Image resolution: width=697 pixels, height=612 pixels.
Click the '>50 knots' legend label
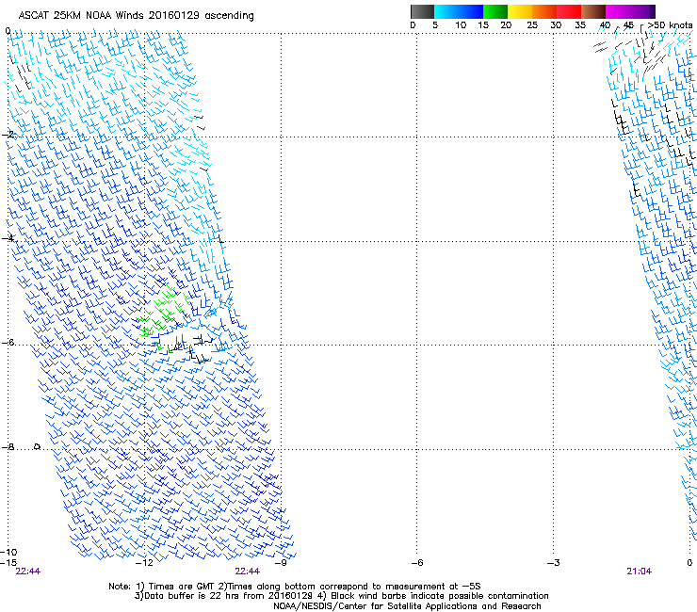(x=670, y=24)
